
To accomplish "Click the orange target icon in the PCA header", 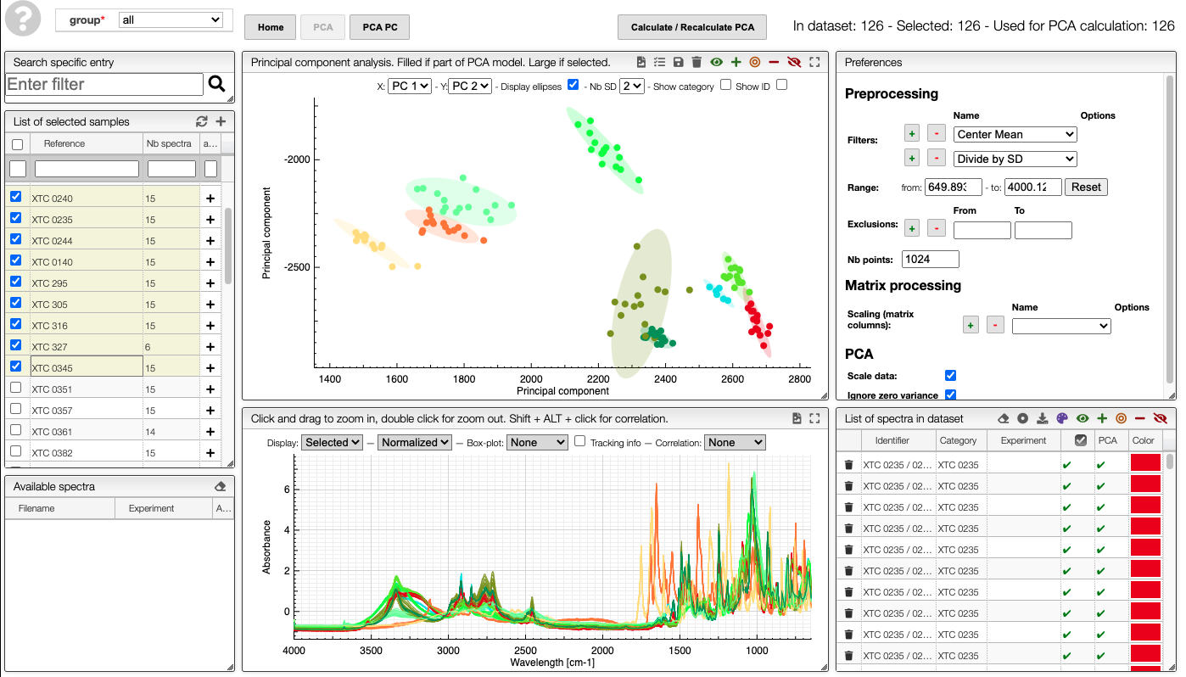I will [x=755, y=62].
